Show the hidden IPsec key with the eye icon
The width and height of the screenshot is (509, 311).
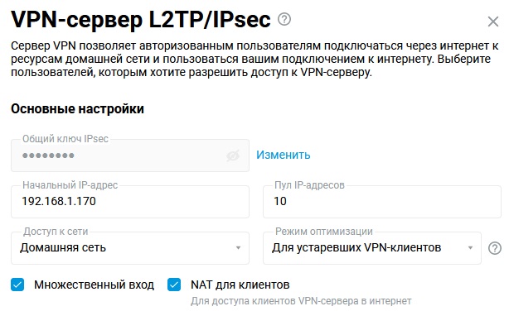[233, 155]
